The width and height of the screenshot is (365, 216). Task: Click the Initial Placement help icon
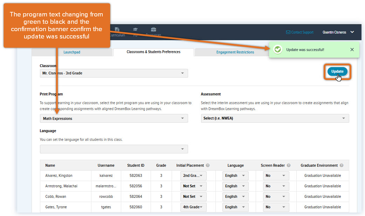pyautogui.click(x=208, y=165)
